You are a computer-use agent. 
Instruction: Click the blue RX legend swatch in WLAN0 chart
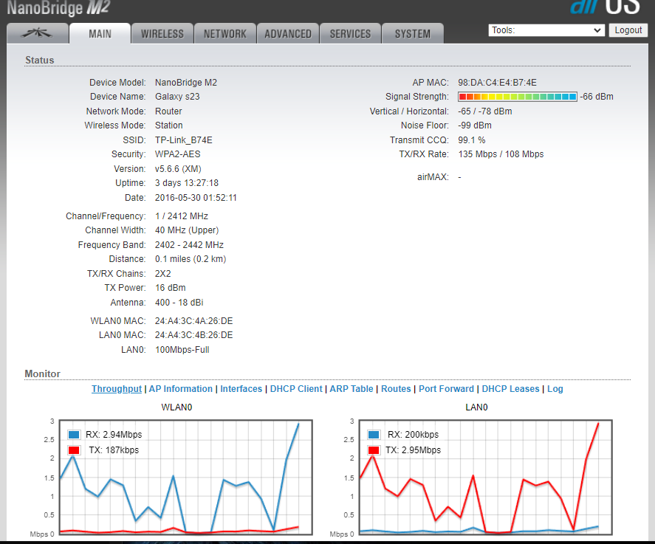click(74, 435)
